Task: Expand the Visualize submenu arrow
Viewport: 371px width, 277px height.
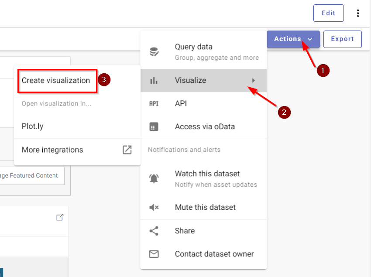Action: 254,81
